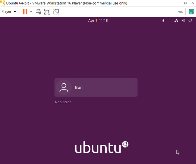
Task: Click the Bun user avatar
Action: pyautogui.click(x=64, y=88)
